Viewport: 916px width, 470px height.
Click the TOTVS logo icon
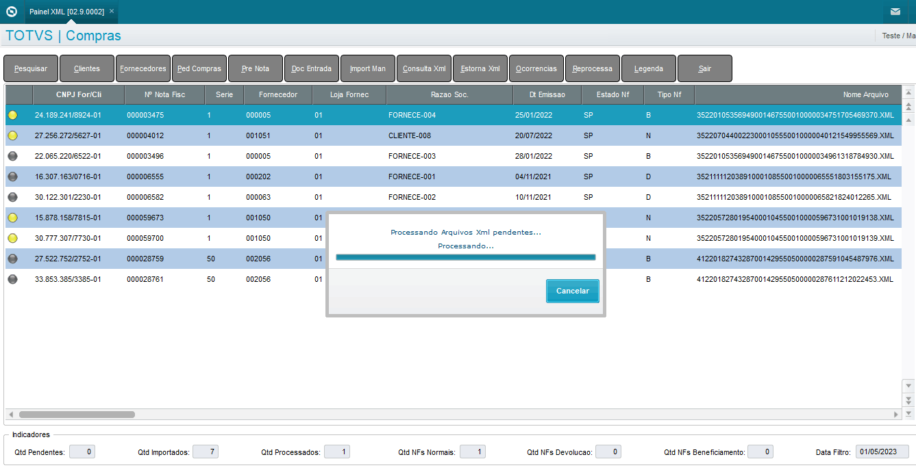11,11
